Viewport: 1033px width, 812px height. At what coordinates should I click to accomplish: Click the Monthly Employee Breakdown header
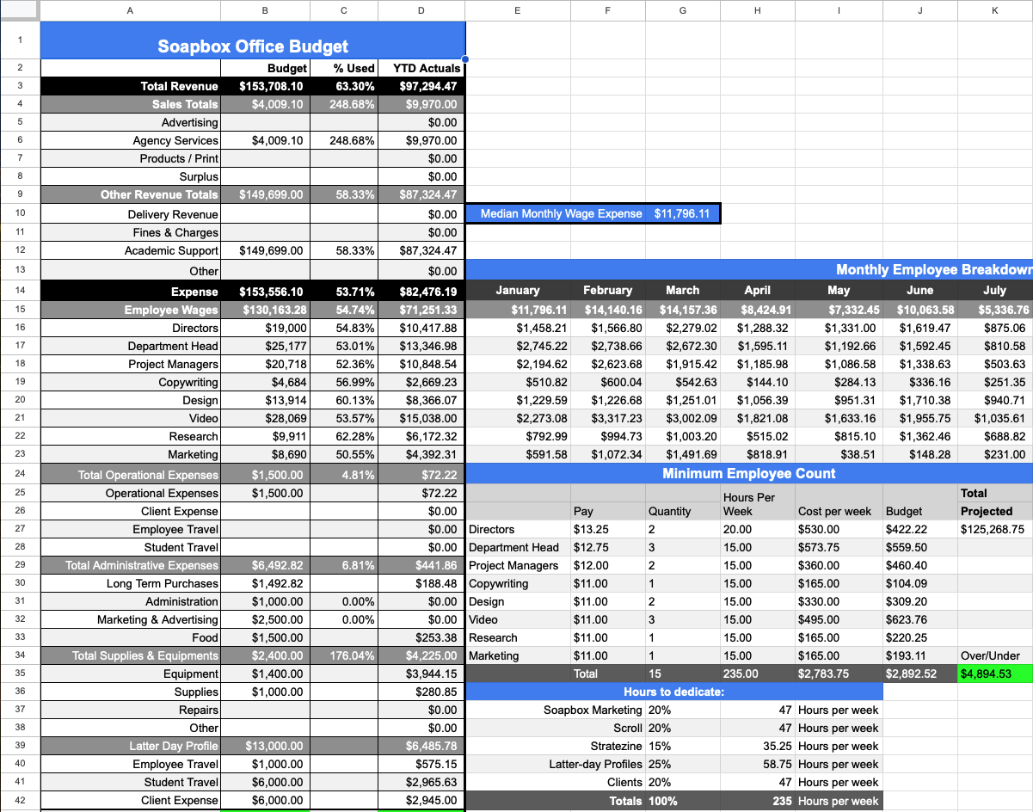tap(933, 269)
